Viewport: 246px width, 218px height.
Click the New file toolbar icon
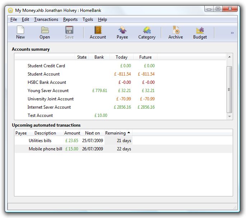(20, 31)
